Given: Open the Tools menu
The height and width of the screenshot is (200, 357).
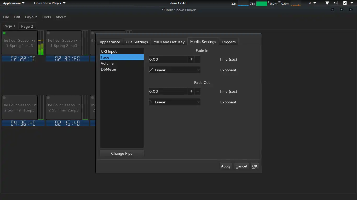Looking at the screenshot, I should [x=46, y=17].
